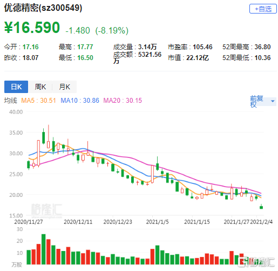
Task: Click the 35.00 price axis label
Action: pos(16,133)
